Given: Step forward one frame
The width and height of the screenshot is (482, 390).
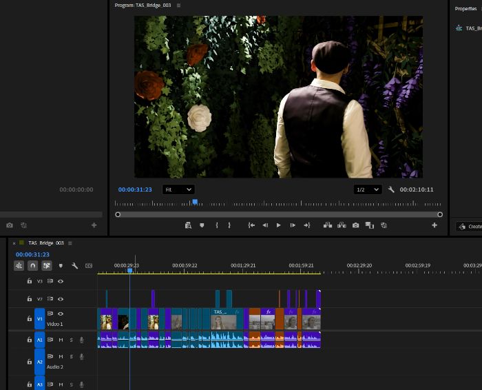Looking at the screenshot, I should click(x=293, y=225).
